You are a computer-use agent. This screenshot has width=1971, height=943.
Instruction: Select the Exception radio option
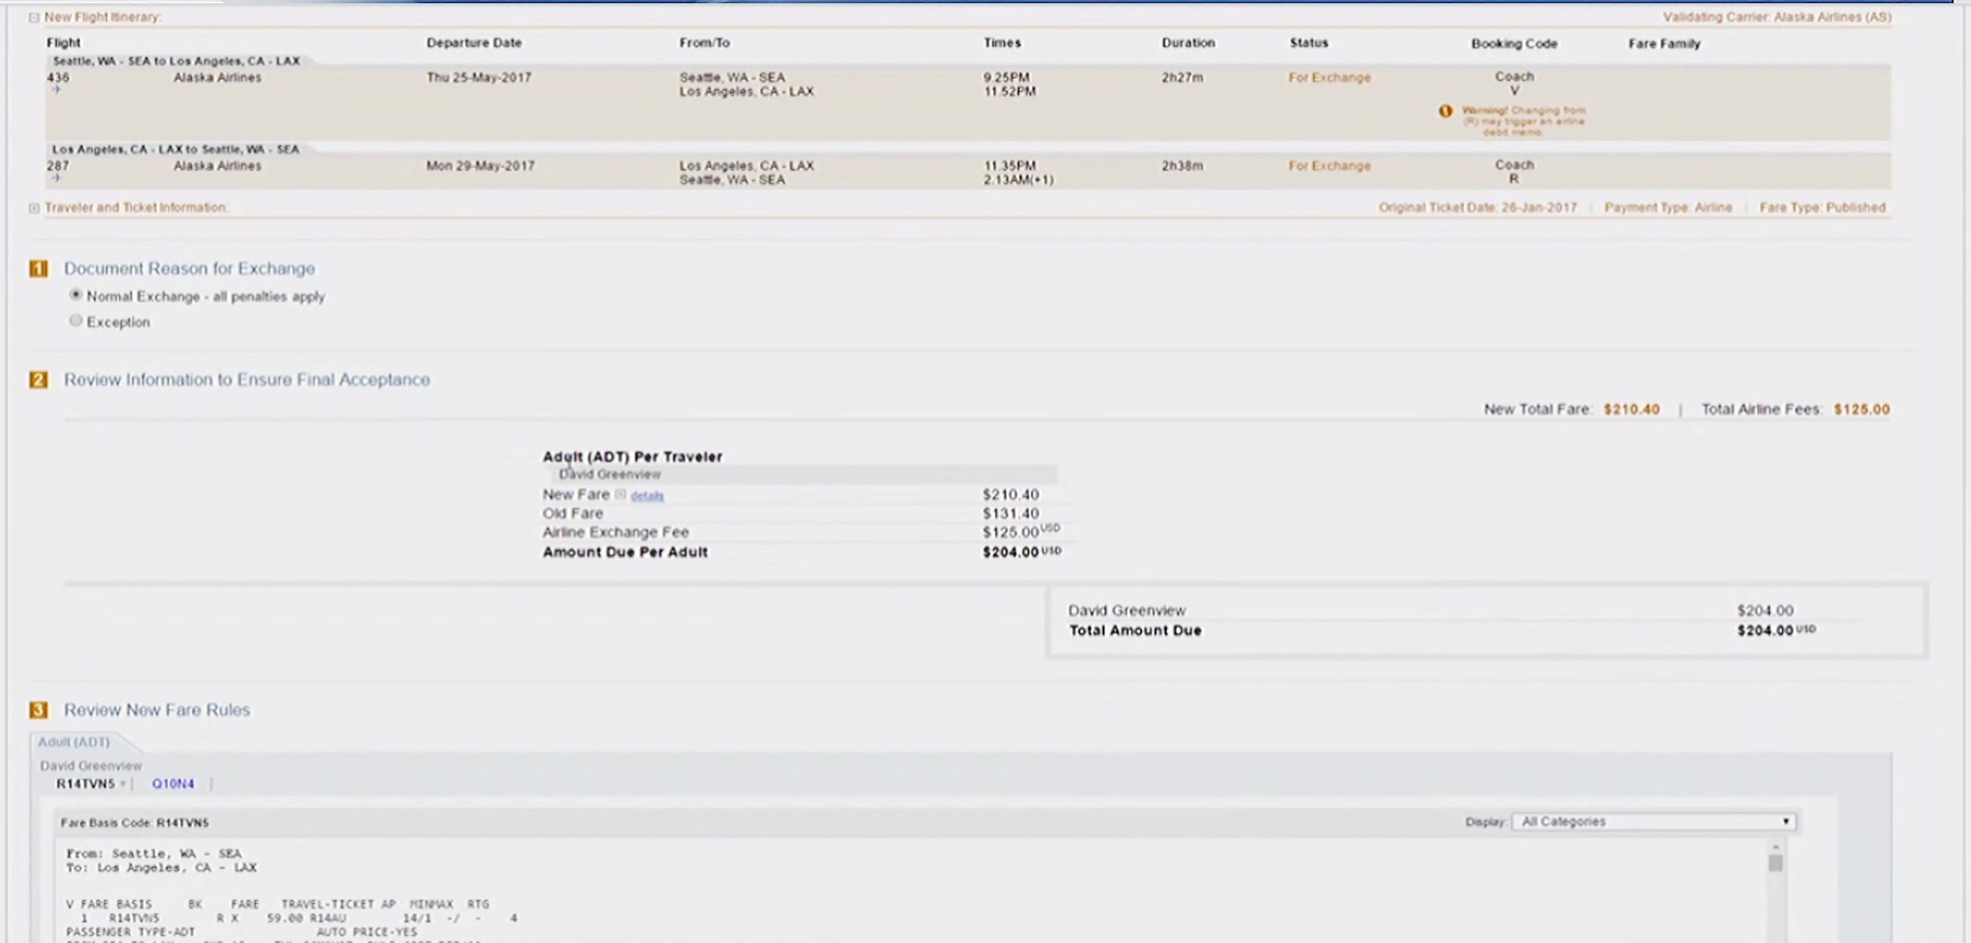76,320
